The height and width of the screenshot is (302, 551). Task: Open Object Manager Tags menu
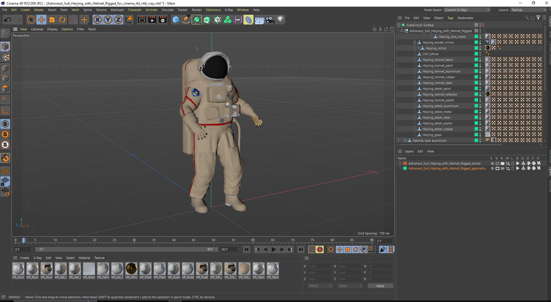tap(450, 18)
